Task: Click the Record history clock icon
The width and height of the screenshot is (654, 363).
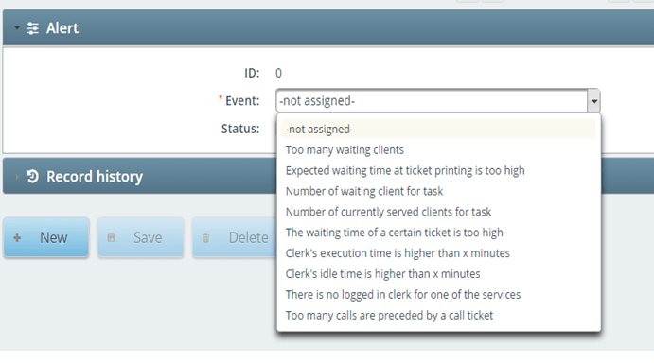Action: 32,176
